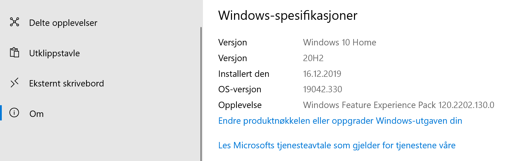Click the Om info circle icon

point(14,113)
